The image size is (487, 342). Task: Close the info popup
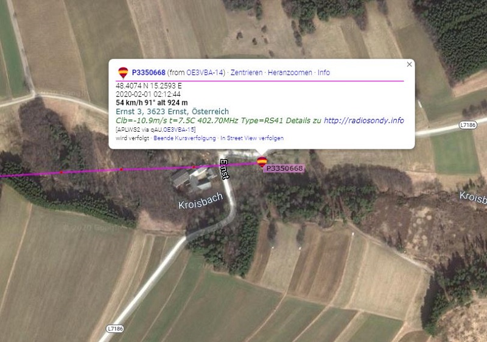409,65
